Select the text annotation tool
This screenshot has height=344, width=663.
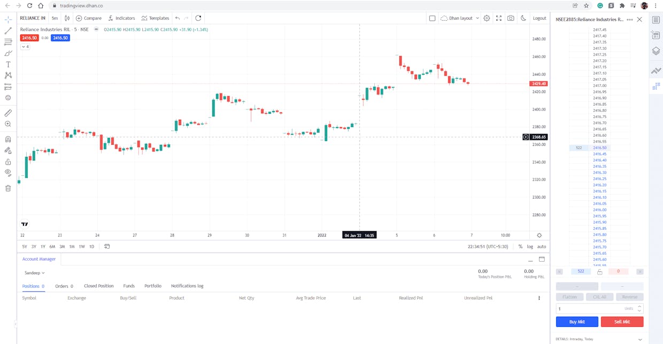pos(8,64)
